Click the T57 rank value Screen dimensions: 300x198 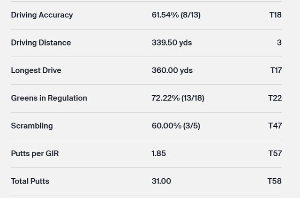[x=275, y=153]
